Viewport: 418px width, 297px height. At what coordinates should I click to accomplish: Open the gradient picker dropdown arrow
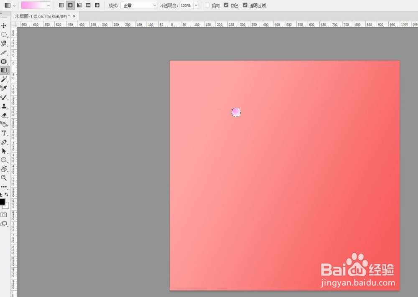[48, 5]
